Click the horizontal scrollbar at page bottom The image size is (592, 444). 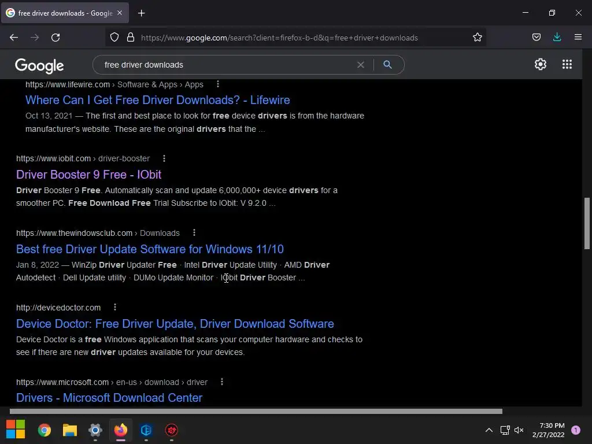coord(256,411)
